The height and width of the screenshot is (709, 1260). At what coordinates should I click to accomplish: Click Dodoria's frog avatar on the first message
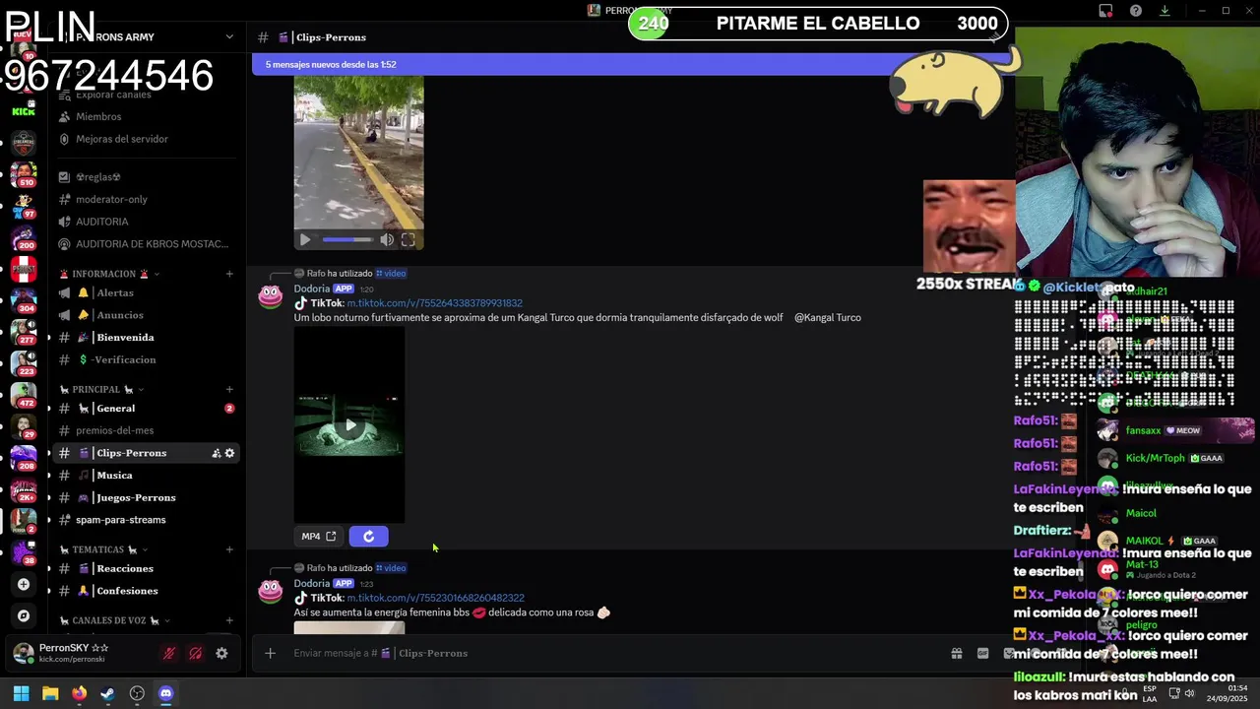271,297
